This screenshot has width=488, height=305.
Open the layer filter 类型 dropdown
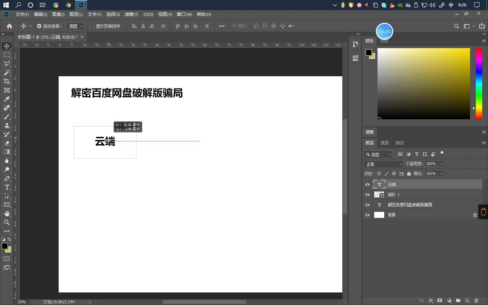pos(378,154)
